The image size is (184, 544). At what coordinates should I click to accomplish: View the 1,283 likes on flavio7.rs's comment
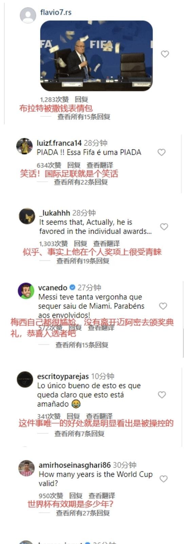[x=54, y=99]
